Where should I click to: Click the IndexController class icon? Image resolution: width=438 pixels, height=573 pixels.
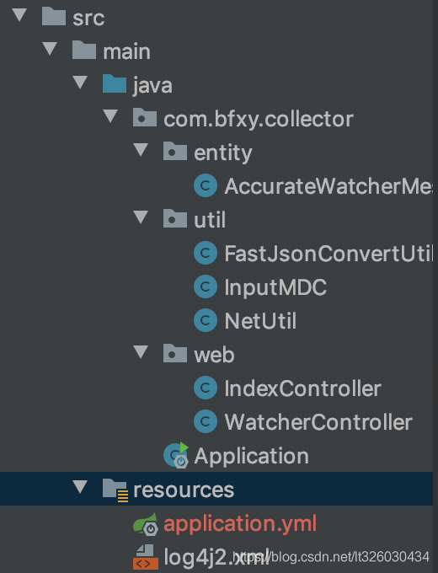pyautogui.click(x=206, y=388)
